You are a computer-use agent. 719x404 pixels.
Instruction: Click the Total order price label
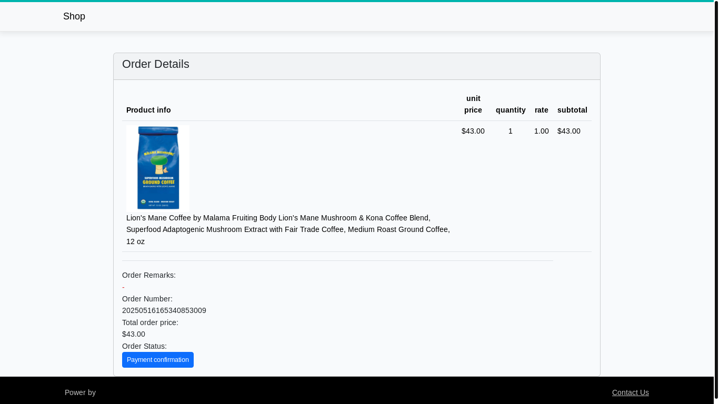(x=150, y=322)
